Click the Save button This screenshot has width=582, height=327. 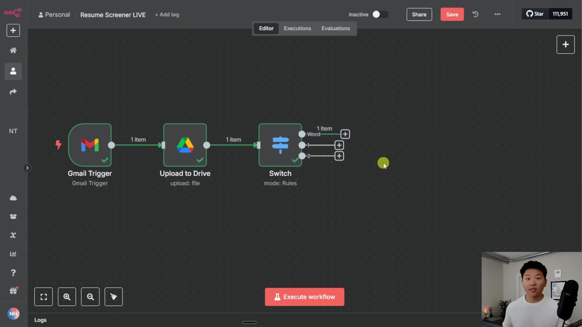[452, 14]
